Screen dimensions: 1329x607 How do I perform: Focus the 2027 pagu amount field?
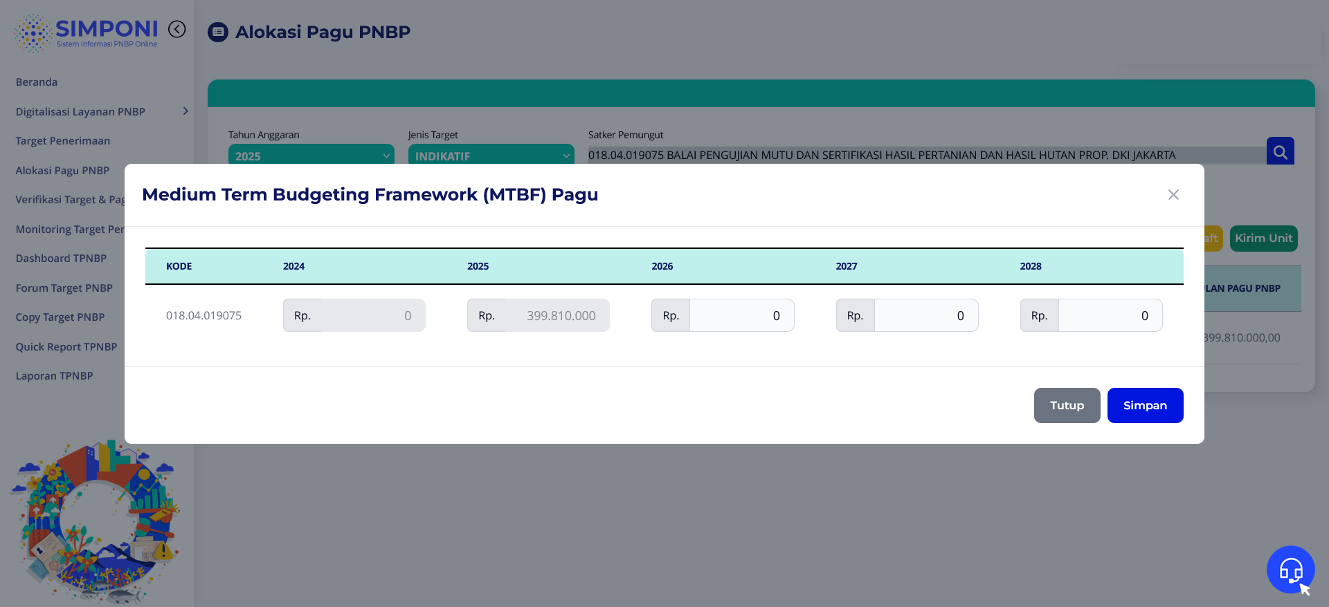(925, 316)
